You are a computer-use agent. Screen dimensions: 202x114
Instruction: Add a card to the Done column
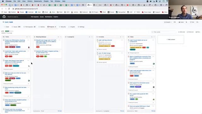(x=152, y=37)
